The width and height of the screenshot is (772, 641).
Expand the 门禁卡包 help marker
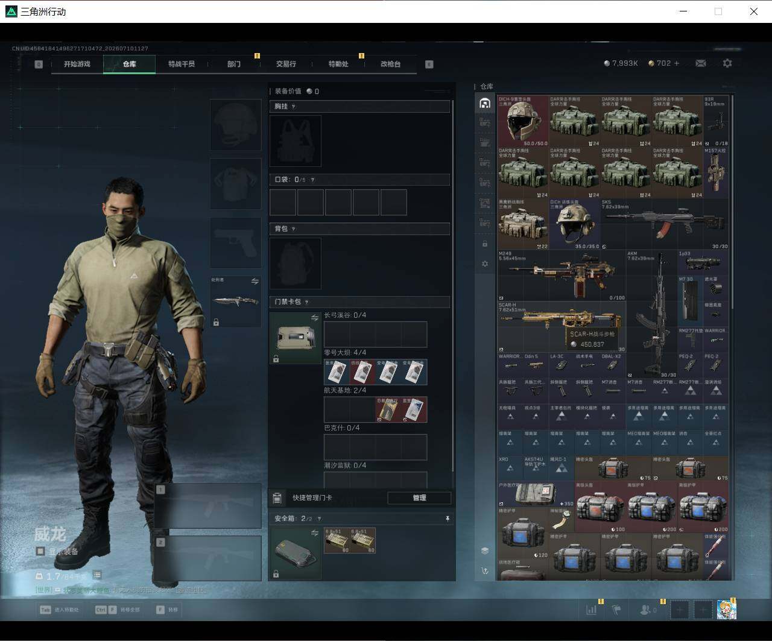[307, 302]
